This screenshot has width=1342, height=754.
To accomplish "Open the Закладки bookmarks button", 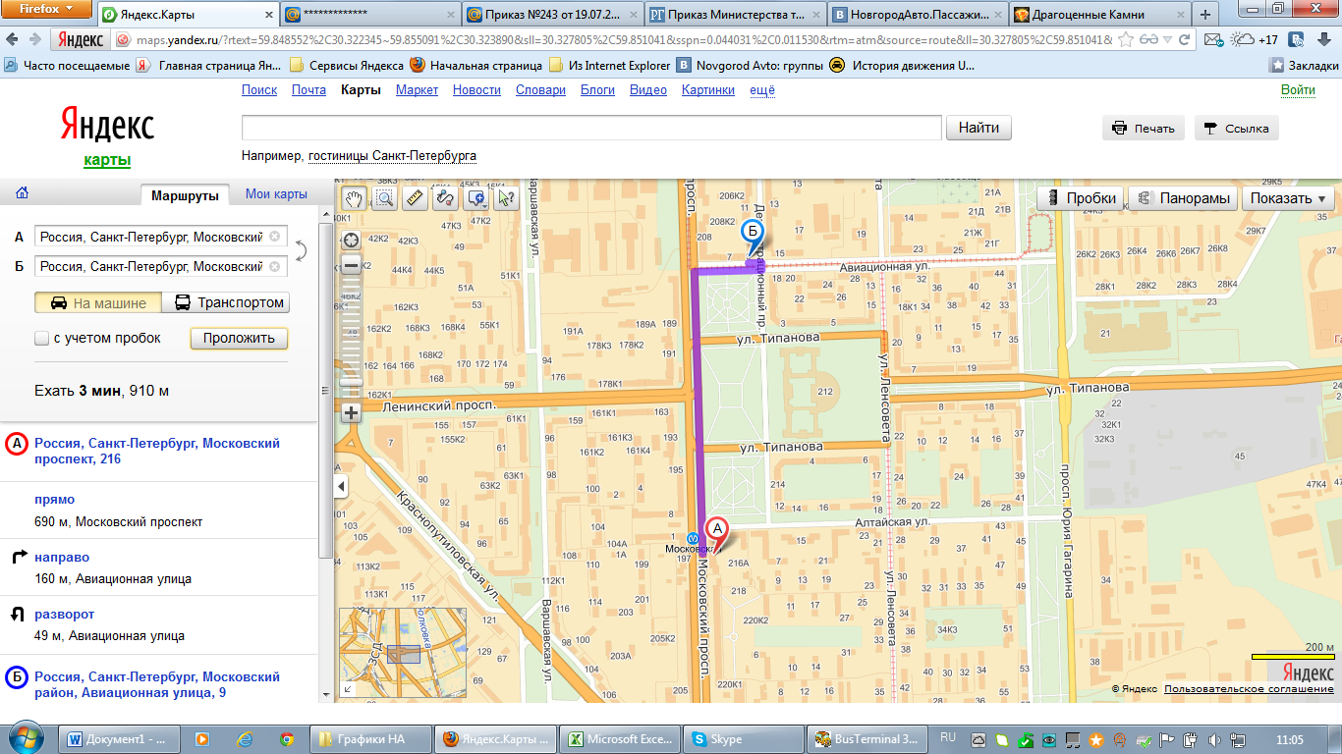I will click(1304, 65).
